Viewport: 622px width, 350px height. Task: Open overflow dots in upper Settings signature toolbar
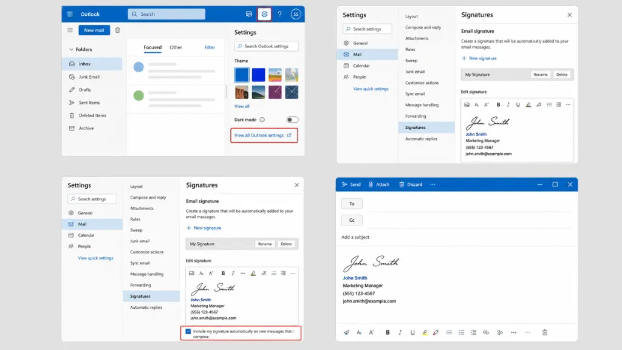(568, 105)
